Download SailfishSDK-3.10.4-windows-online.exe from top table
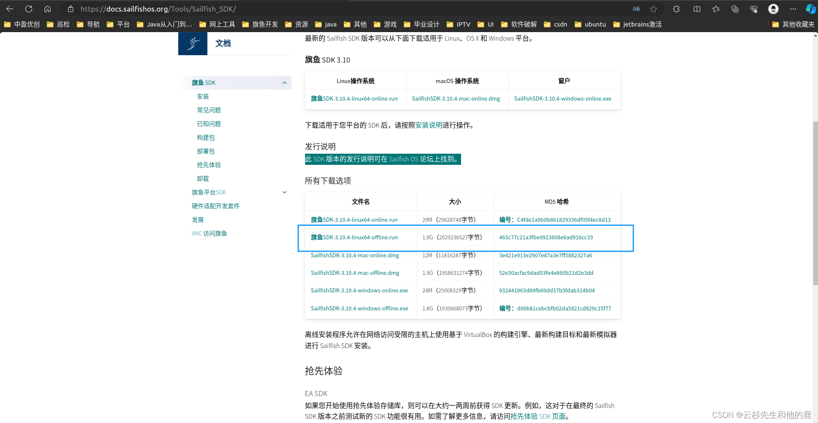Image resolution: width=818 pixels, height=423 pixels. 563,98
